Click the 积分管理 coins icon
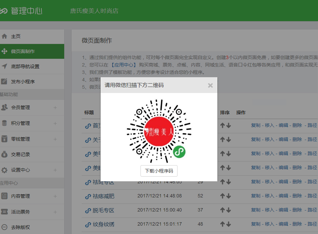 click(x=4, y=123)
